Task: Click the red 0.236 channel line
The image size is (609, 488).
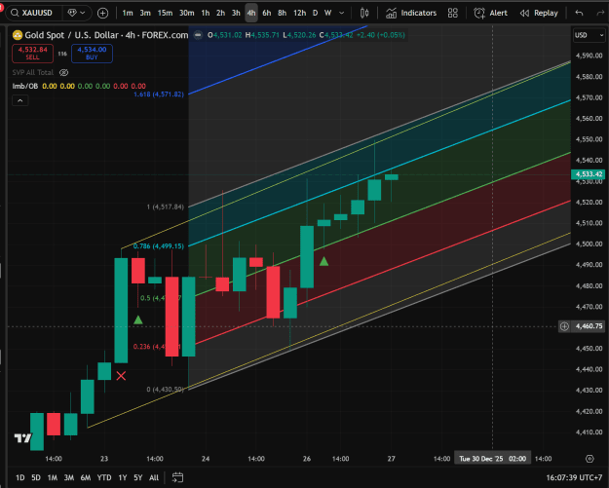Action: coord(383,273)
